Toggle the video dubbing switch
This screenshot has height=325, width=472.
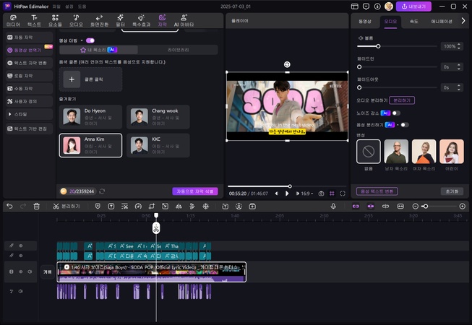click(90, 40)
